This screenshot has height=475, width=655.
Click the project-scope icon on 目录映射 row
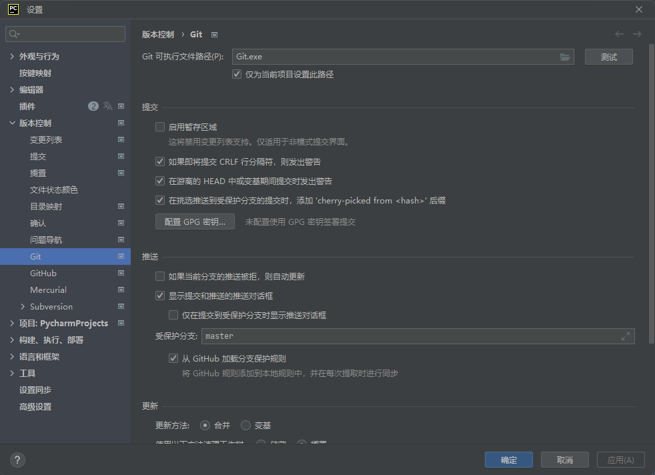click(121, 206)
